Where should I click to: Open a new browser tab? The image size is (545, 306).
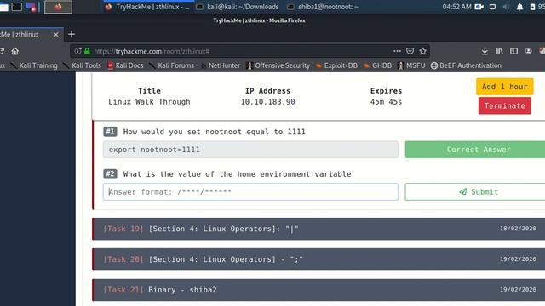pyautogui.click(x=72, y=34)
